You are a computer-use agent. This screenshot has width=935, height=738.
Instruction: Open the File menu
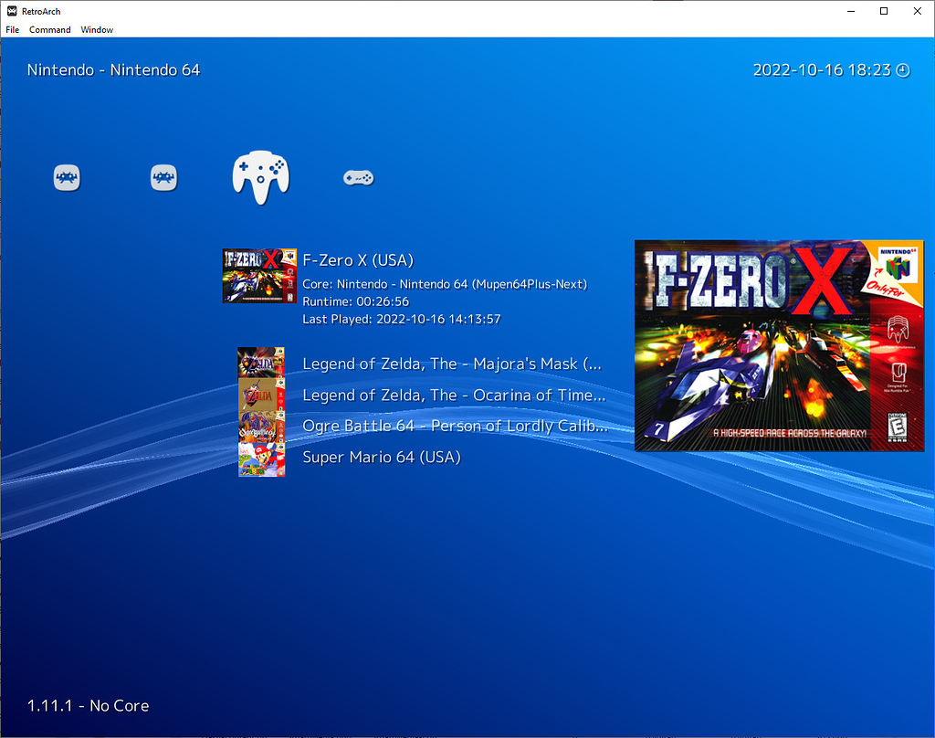coord(12,29)
